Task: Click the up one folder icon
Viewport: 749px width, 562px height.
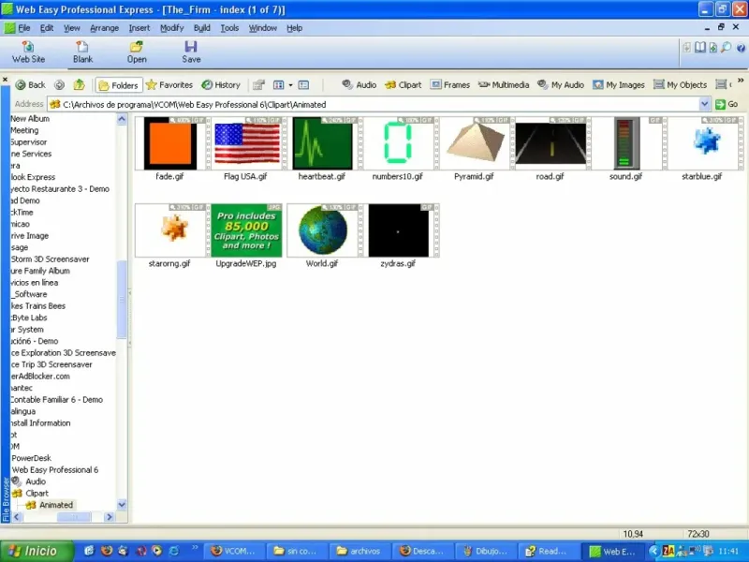Action: (x=79, y=85)
